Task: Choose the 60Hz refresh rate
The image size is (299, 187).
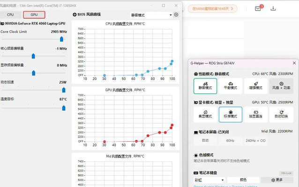Action: 230,141
